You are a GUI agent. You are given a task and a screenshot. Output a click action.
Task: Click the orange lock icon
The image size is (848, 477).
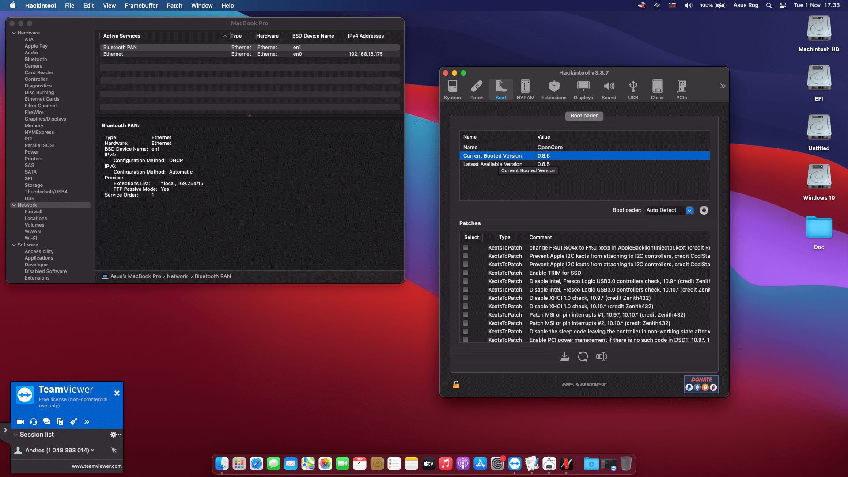tap(456, 385)
